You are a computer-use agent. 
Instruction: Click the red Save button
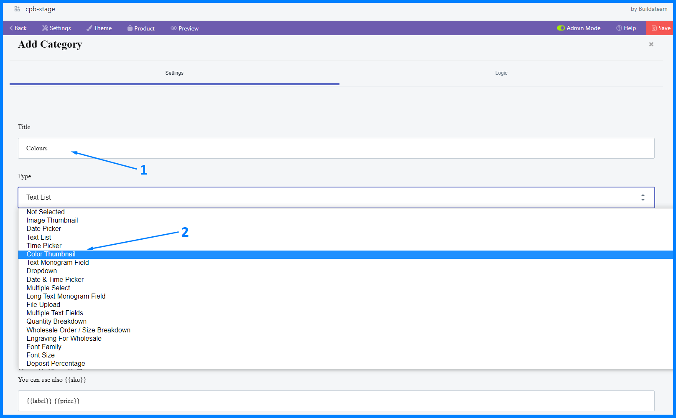click(661, 28)
